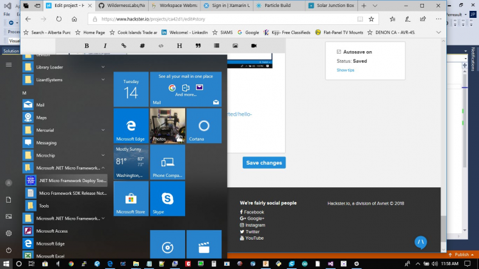Open the Microsoft Store tile

click(x=131, y=199)
